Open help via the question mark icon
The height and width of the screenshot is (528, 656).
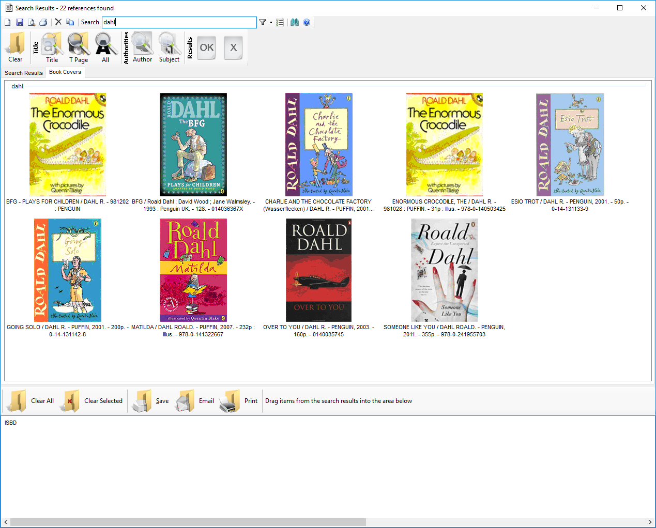point(307,22)
